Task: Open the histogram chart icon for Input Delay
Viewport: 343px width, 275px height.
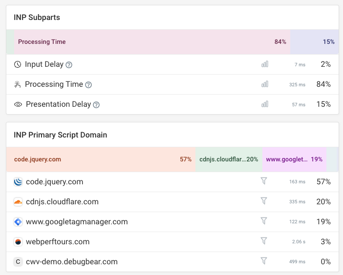Action: click(x=265, y=64)
